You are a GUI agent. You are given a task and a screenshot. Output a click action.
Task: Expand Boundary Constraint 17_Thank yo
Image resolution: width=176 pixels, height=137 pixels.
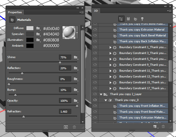coord(111,89)
